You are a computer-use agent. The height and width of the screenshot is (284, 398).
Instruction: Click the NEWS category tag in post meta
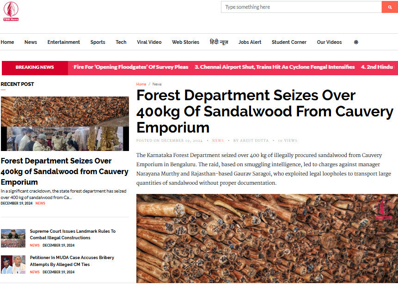(218, 140)
